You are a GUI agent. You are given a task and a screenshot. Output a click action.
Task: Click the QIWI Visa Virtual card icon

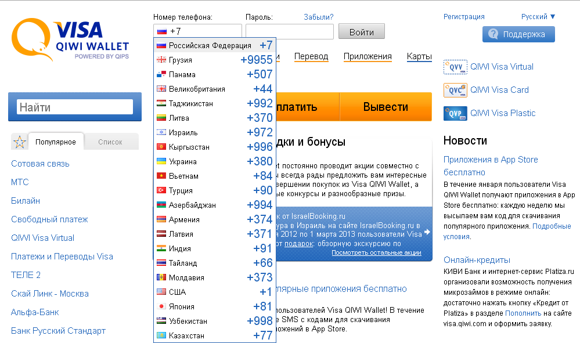pyautogui.click(x=455, y=67)
